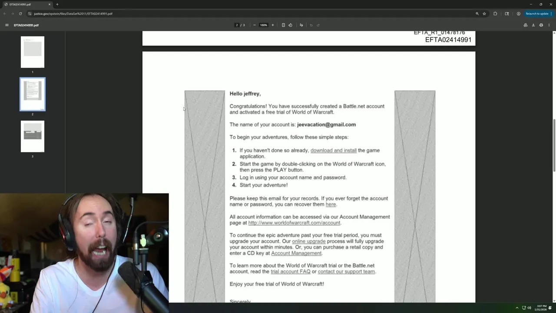This screenshot has height=313, width=556.
Task: Open the PDF viewer more actions menu
Action: (549, 25)
